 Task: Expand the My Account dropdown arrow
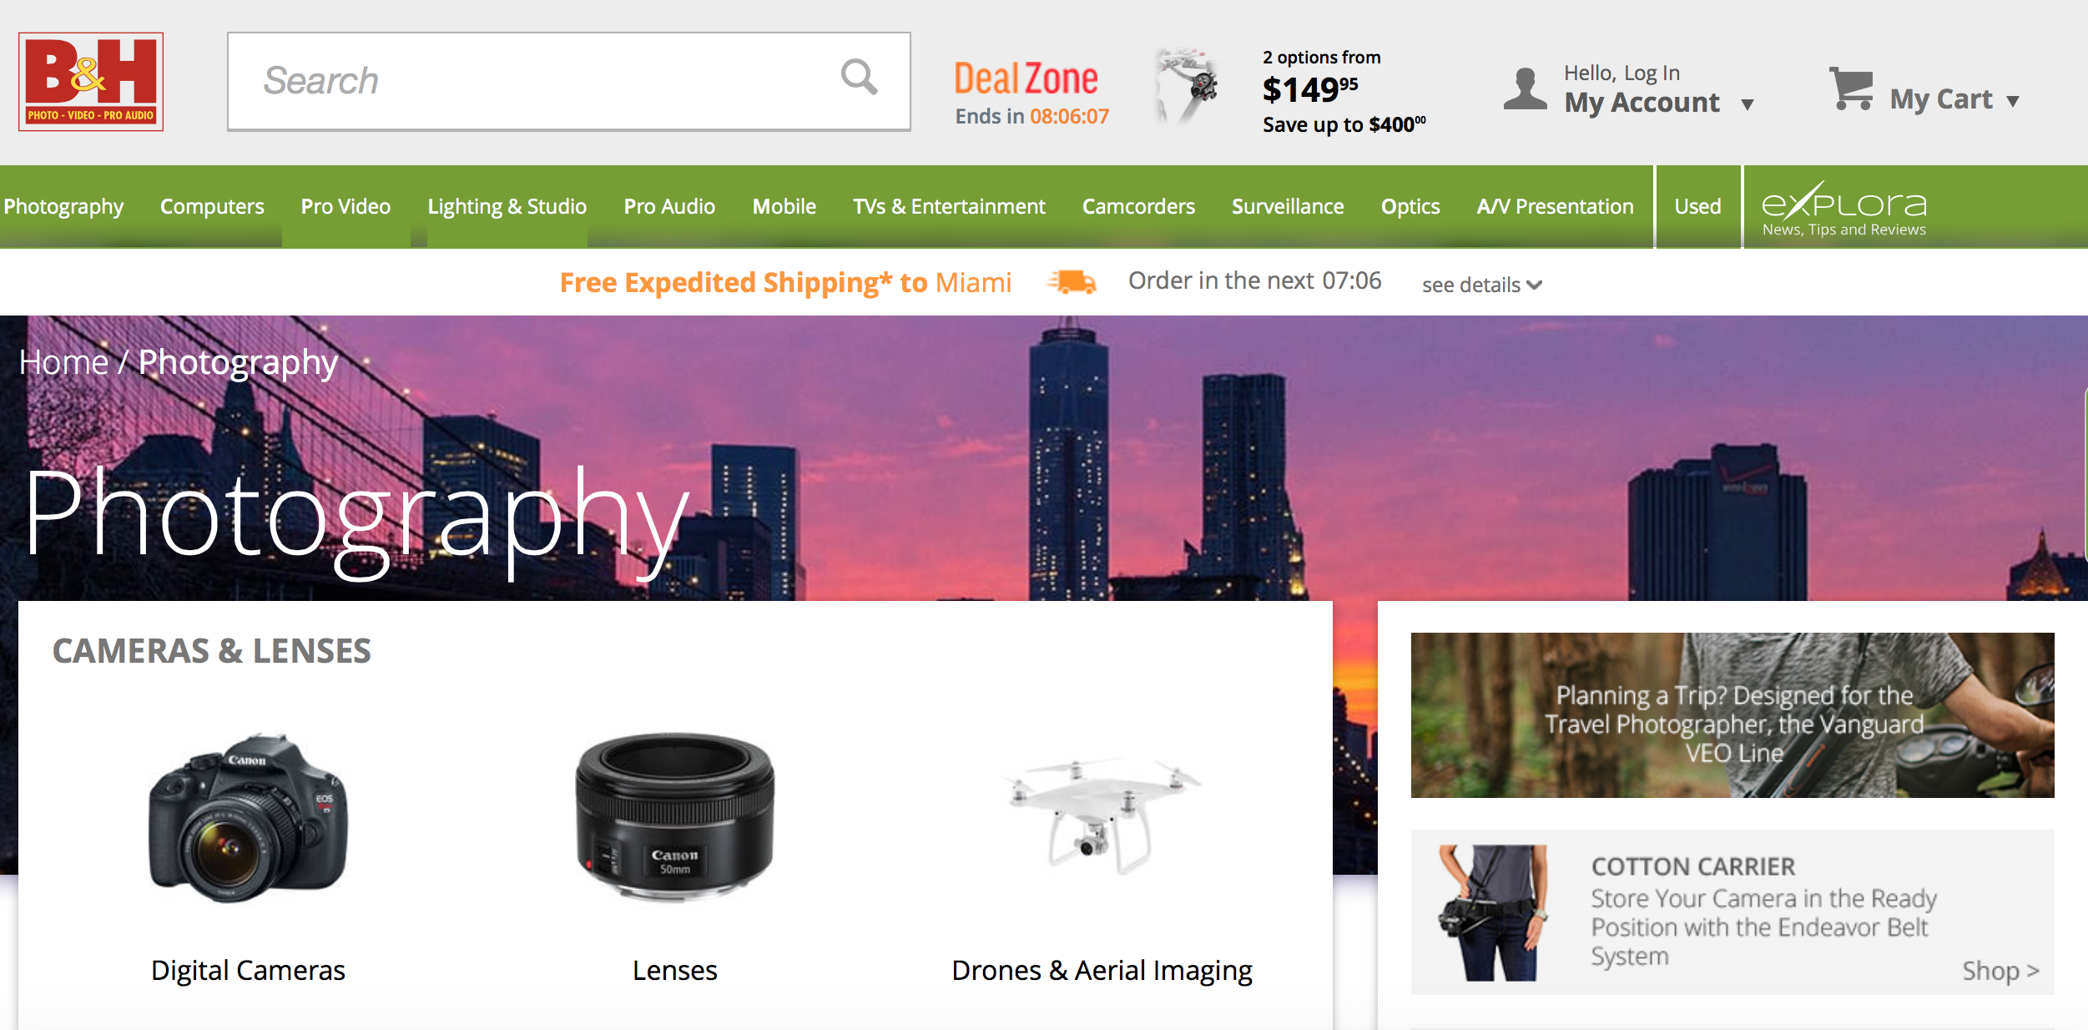pyautogui.click(x=1748, y=104)
